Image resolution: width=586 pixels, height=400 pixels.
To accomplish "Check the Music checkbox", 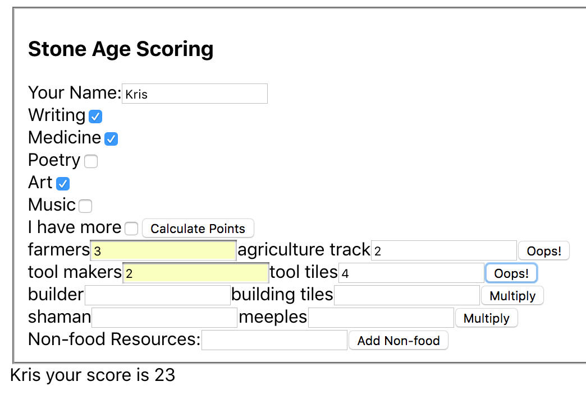I will point(85,206).
